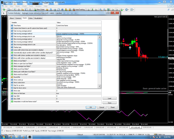Toggle the Market Watch toolbar icon
The image size is (174, 139).
click(15, 10)
